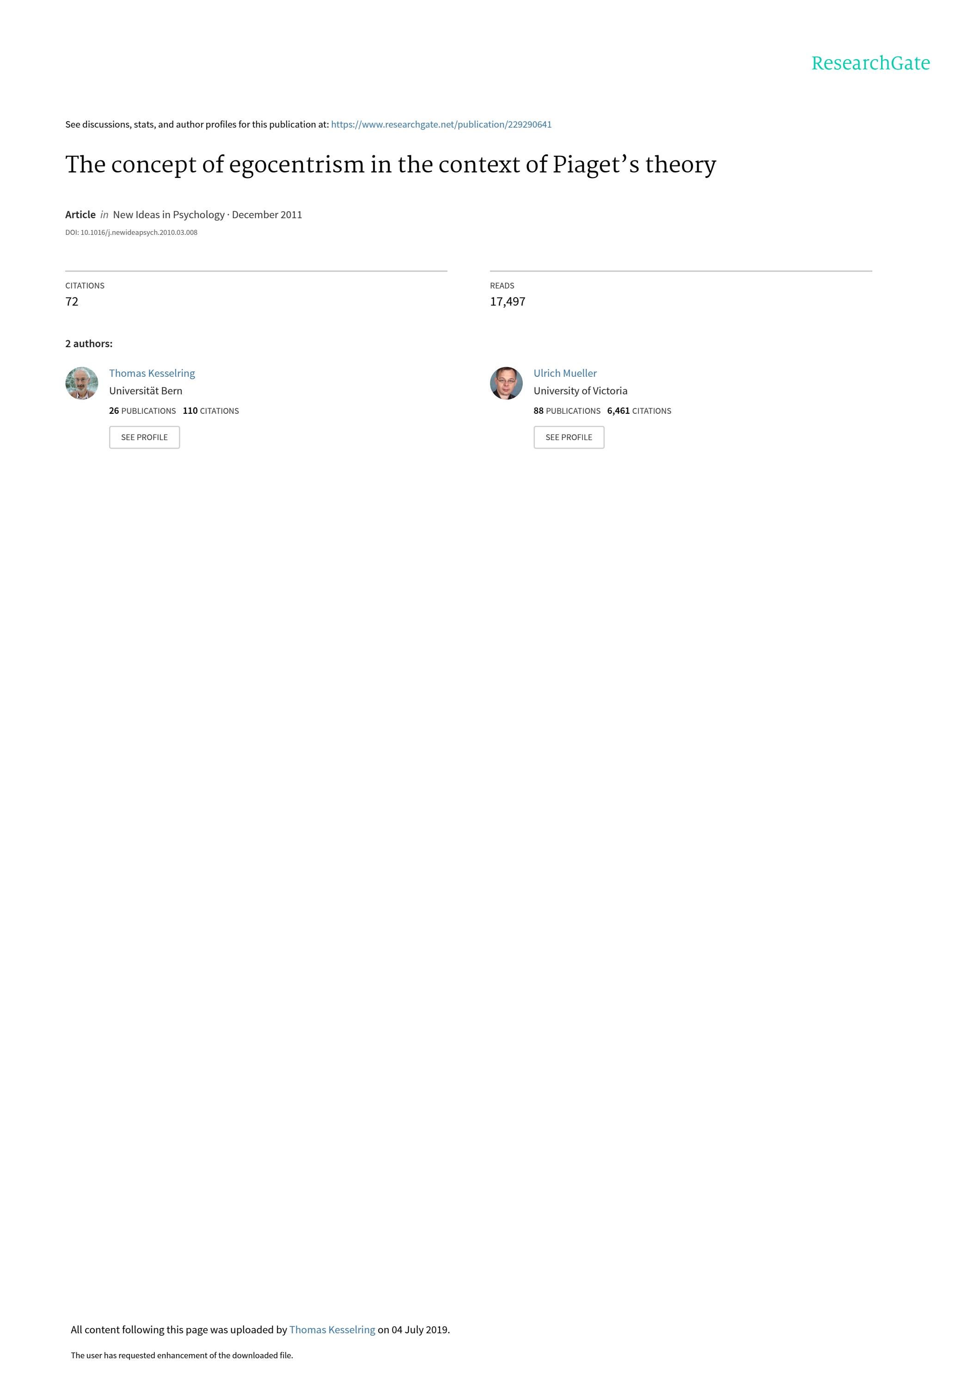
Task: Click Kesselring's 26 publications stat
Action: [x=142, y=411]
